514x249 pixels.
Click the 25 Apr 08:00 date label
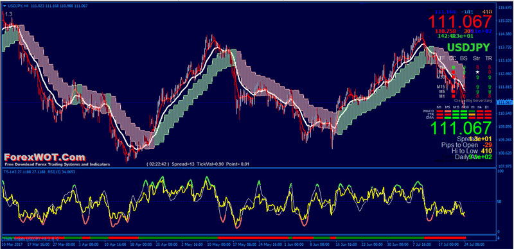(x=167, y=245)
